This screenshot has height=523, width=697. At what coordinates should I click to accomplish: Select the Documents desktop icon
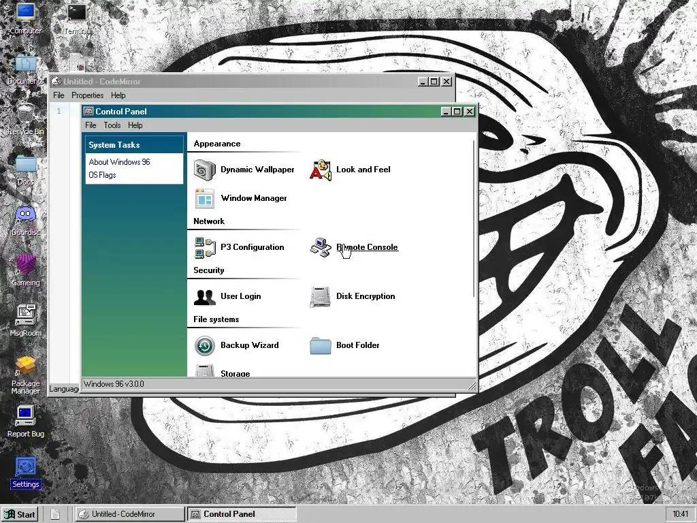[x=25, y=69]
